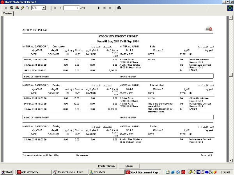Click the Close button below report
Screen dimensions: 234x175
click(x=129, y=166)
